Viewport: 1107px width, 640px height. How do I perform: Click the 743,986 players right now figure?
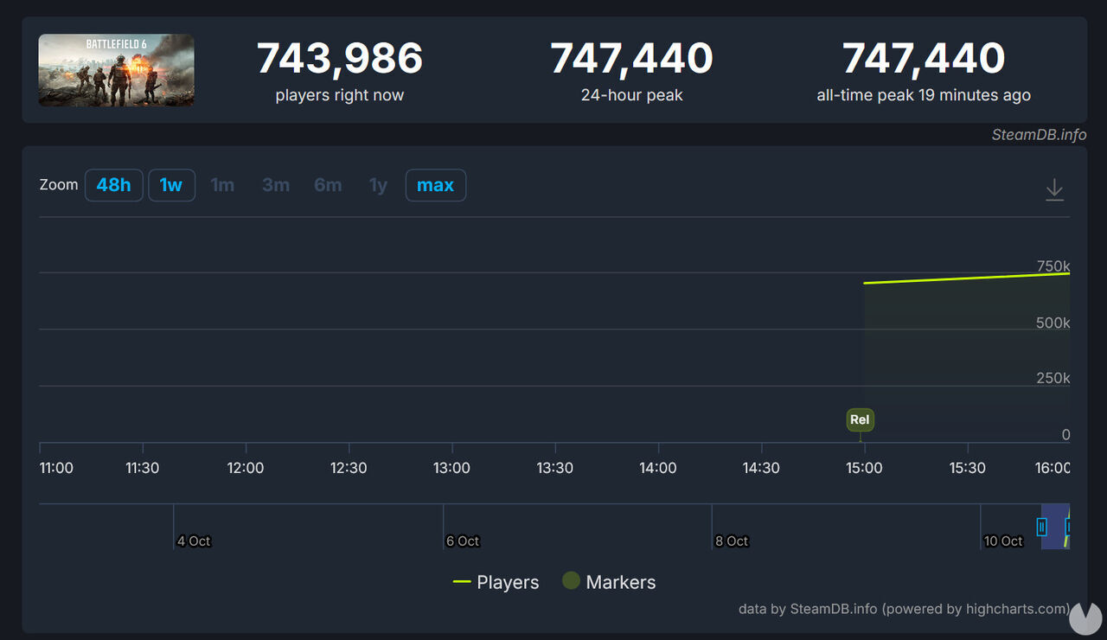coord(340,59)
